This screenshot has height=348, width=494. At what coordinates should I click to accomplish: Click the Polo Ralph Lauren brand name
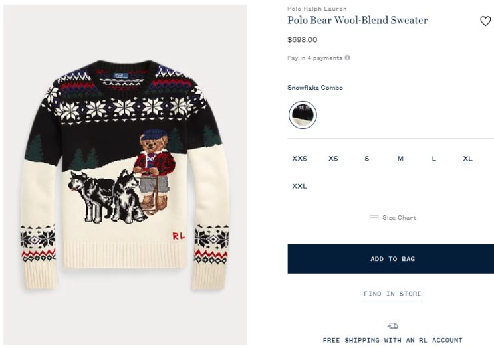[317, 9]
